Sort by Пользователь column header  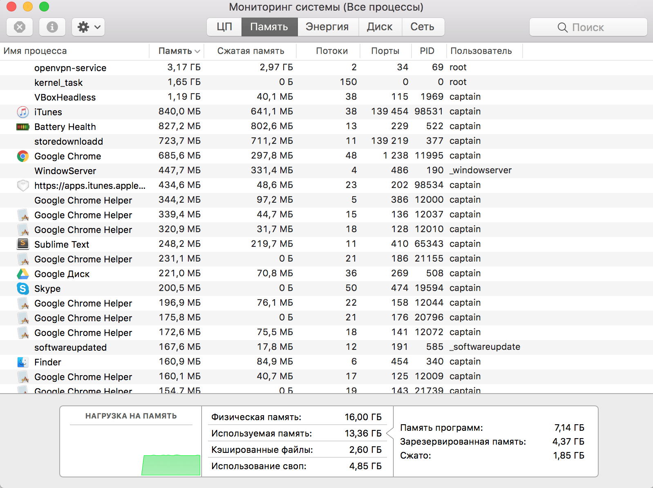tap(485, 51)
